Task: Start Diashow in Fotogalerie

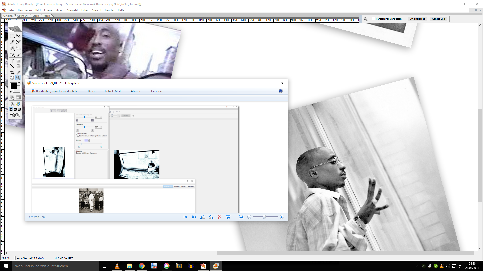Action: pyautogui.click(x=157, y=91)
